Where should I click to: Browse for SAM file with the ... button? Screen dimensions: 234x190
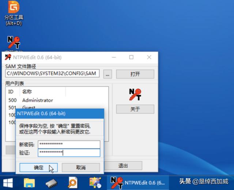pos(107,74)
